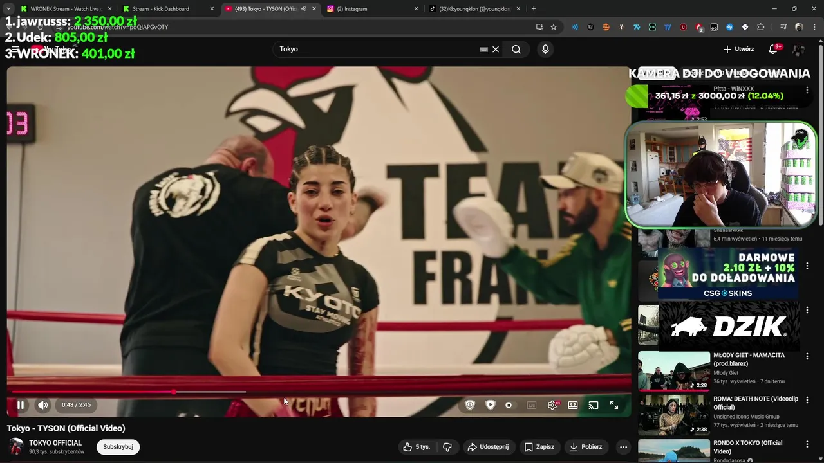Mute tab via speaker icon on YouTube tab

pos(303,9)
